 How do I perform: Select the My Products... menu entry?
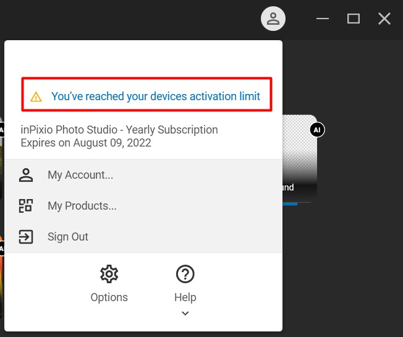(x=143, y=206)
